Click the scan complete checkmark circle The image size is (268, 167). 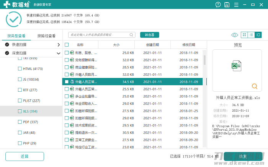click(14, 19)
